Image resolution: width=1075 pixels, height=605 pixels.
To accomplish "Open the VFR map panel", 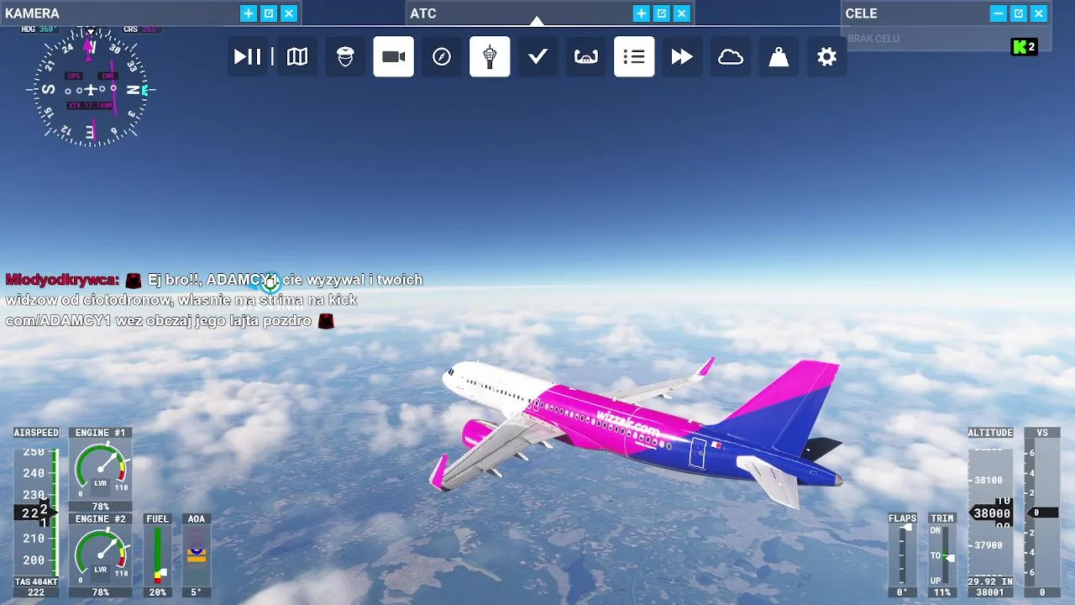I will 297,56.
